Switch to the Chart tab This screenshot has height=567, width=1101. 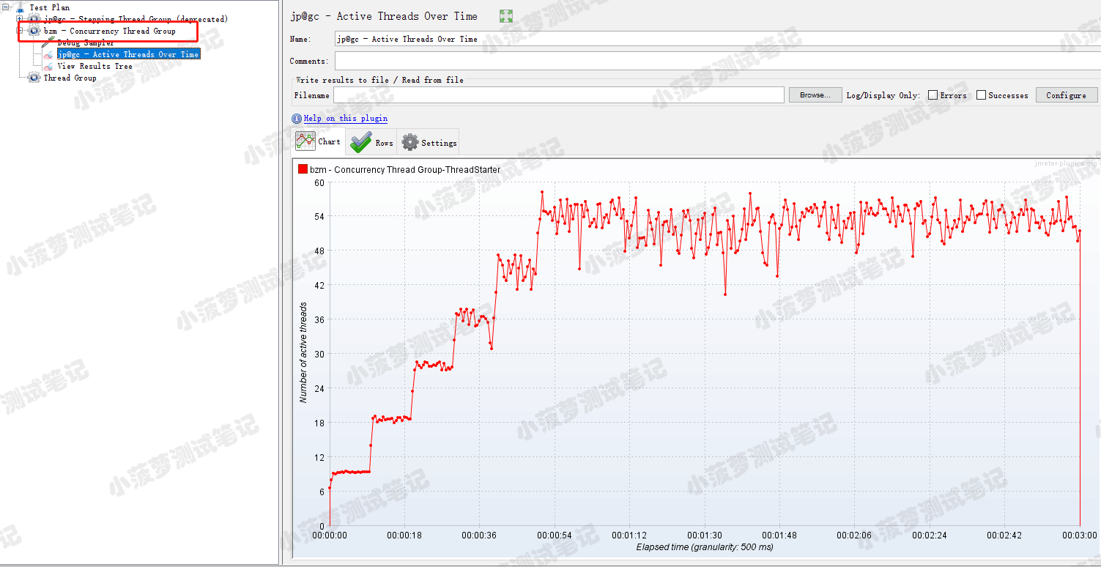coord(319,141)
